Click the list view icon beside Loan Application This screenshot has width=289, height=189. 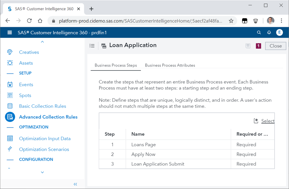click(92, 46)
